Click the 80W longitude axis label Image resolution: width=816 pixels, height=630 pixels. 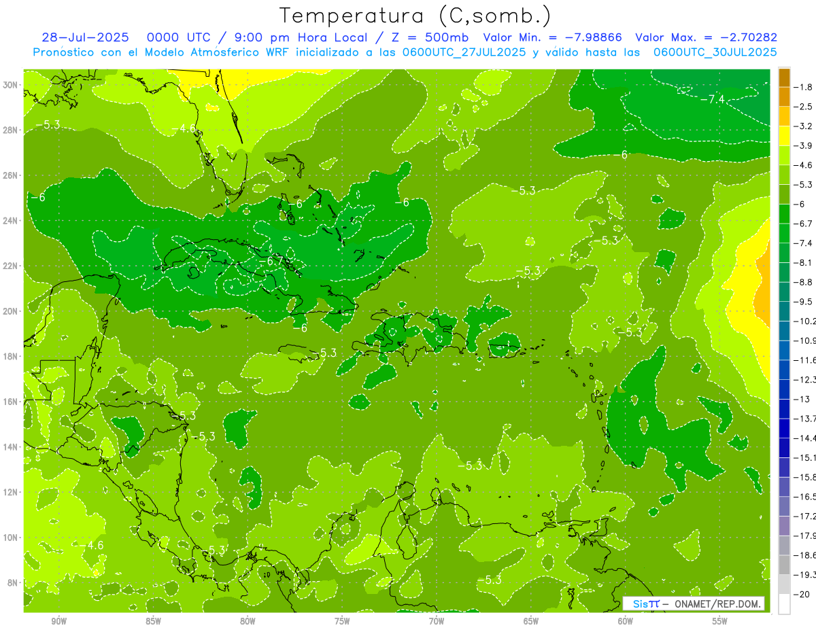tap(248, 621)
